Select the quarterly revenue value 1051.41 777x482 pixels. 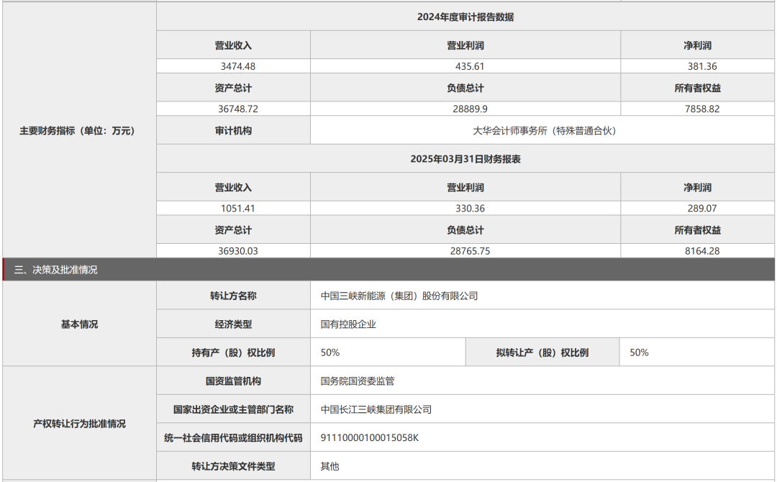click(238, 209)
